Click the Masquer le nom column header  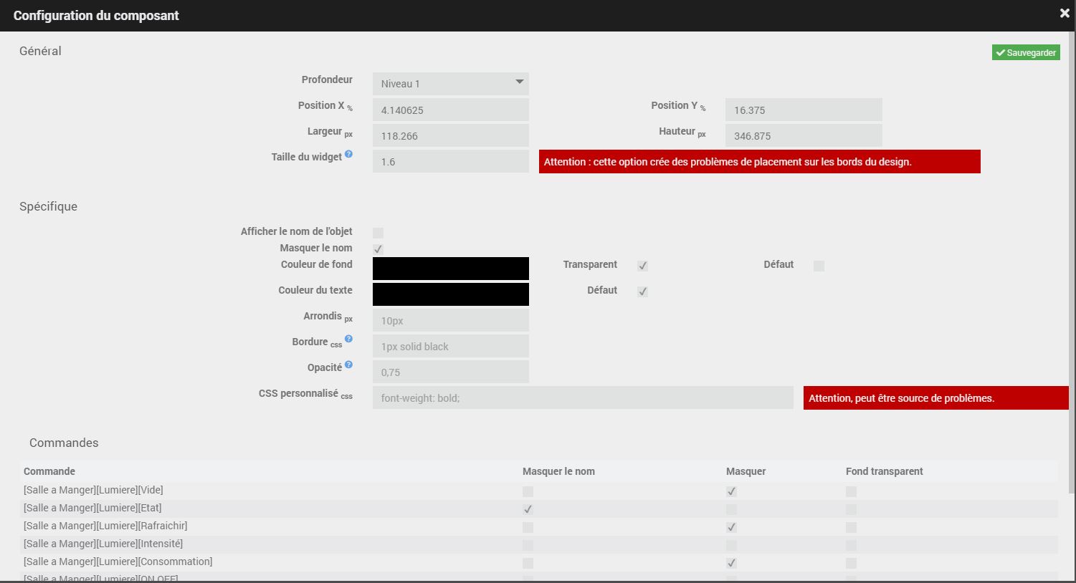tap(558, 471)
